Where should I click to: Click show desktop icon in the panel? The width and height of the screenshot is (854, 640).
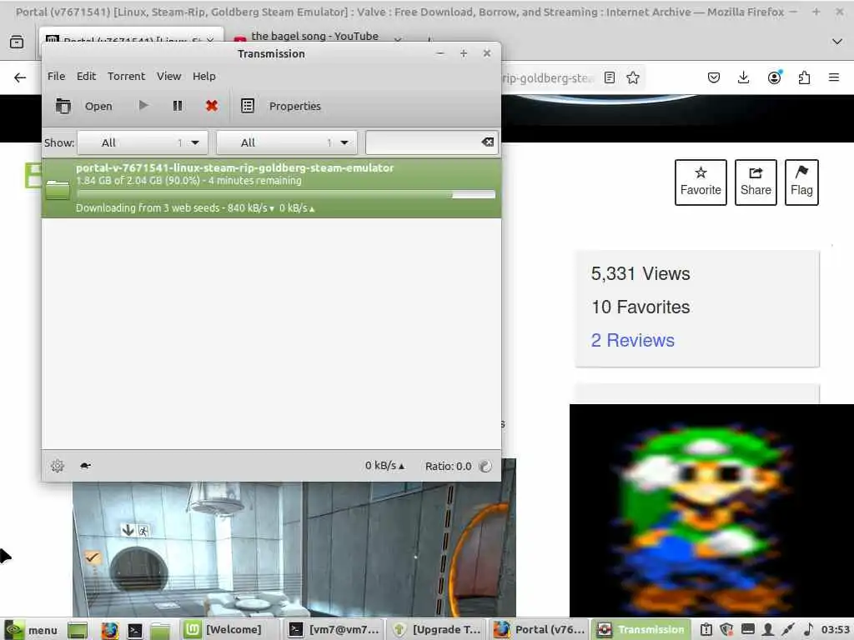[x=78, y=630]
